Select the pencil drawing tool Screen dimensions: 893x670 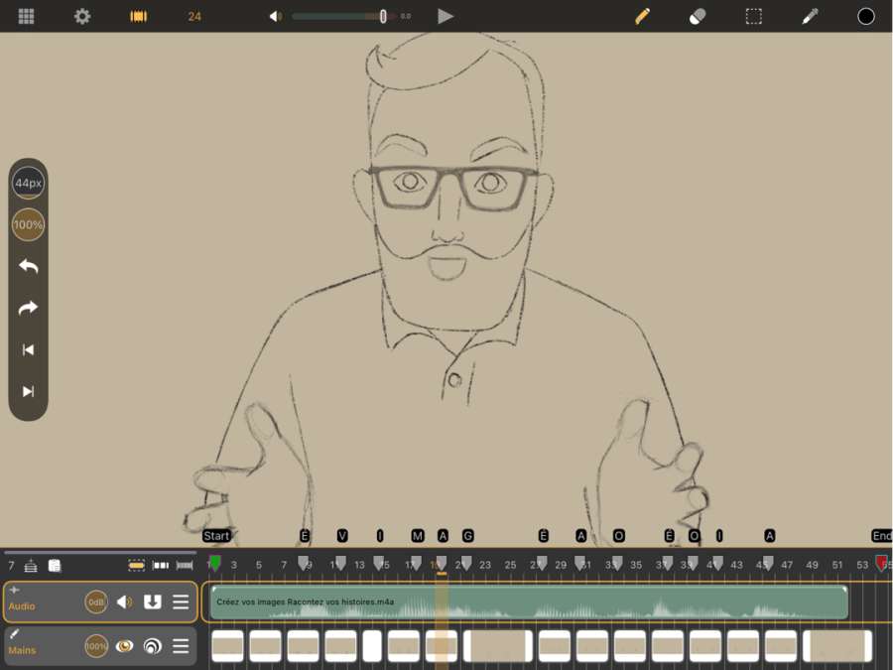(642, 16)
